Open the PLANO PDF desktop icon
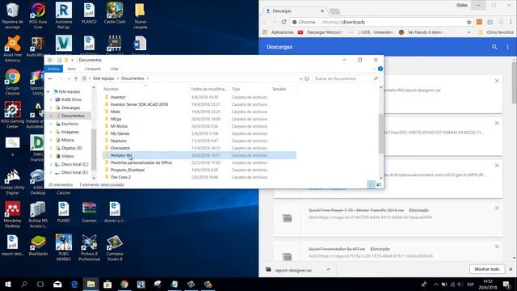 click(64, 212)
